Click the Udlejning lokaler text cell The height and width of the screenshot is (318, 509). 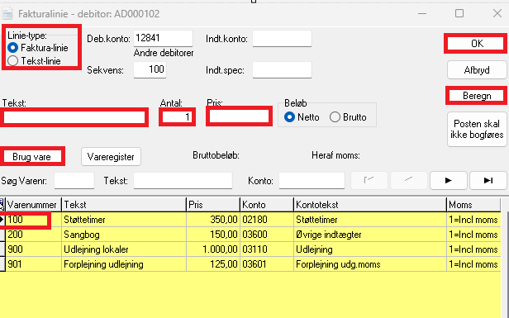(x=124, y=249)
